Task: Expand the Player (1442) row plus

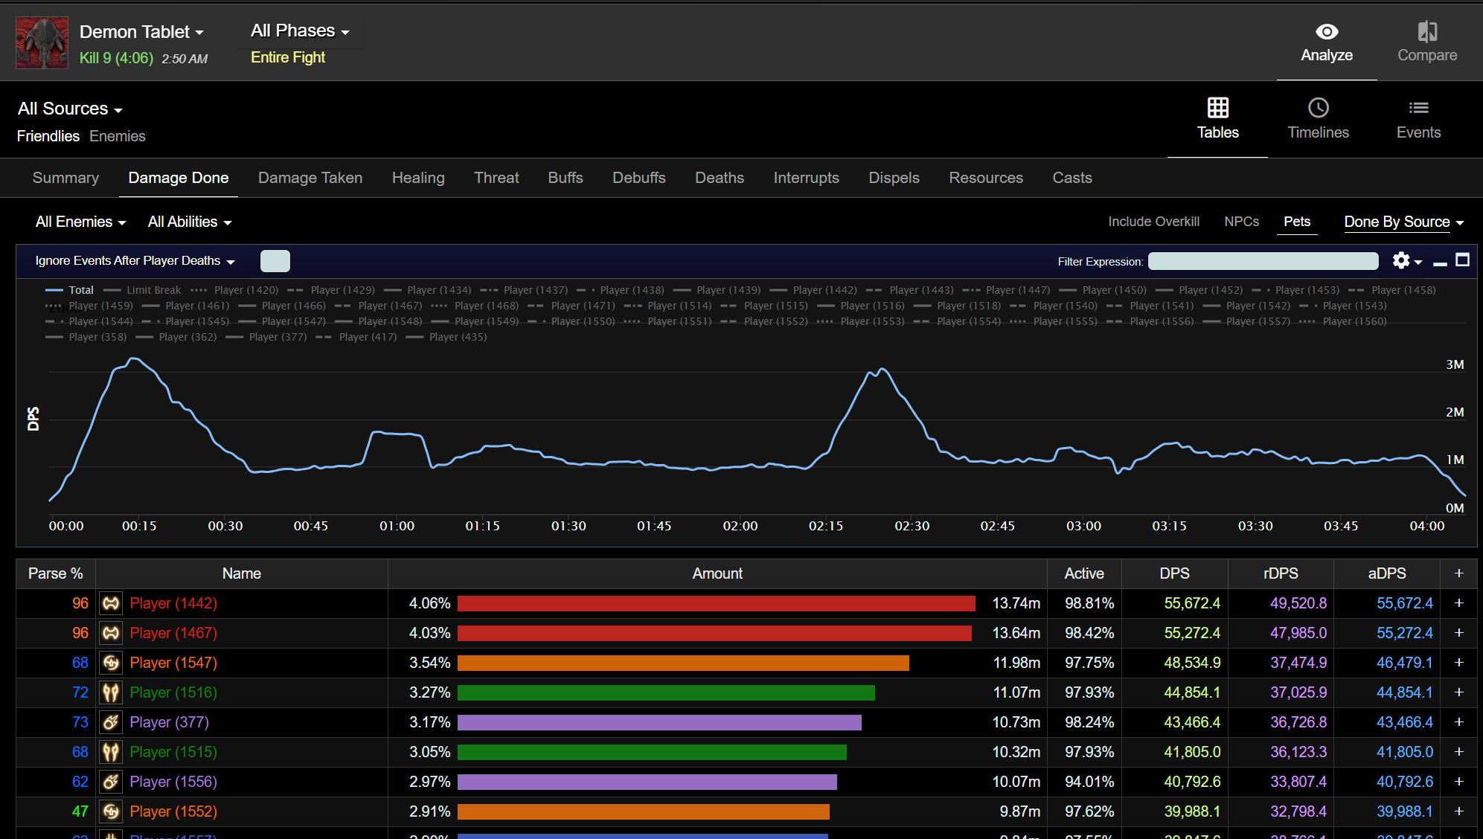Action: pos(1458,603)
